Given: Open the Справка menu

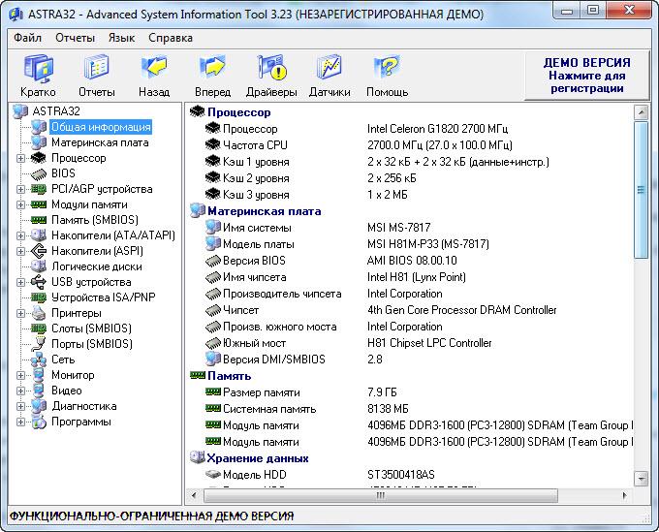Looking at the screenshot, I should click(x=171, y=38).
